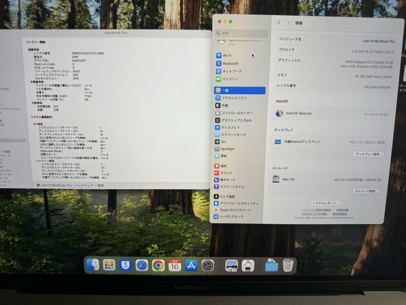Click the System Settings gear in Dock
Screen dimensions: 406x305
tap(208, 265)
